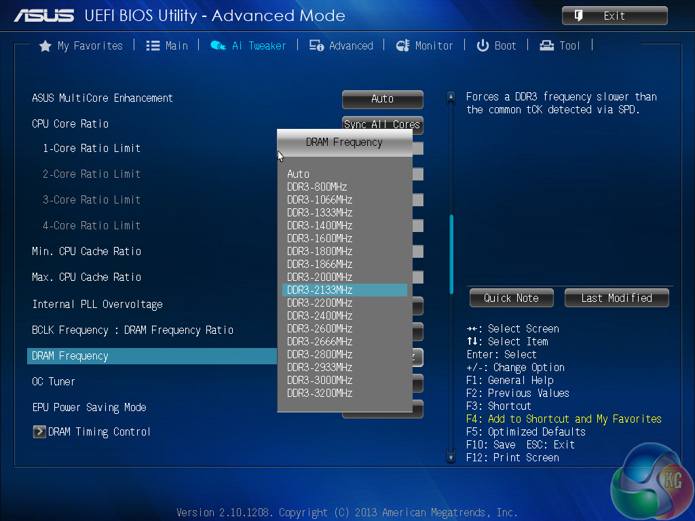
Task: Select 3-Core Ratio Limit setting
Action: (92, 200)
